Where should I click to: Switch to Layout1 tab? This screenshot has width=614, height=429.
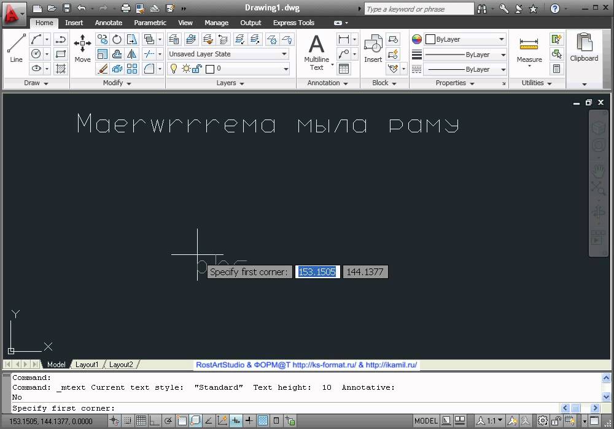pyautogui.click(x=87, y=365)
